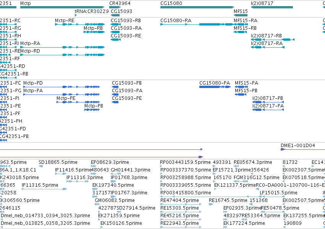Select EST SD27914.5prime
Viewport: 325px width, 229px height.
[x=136, y=208]
